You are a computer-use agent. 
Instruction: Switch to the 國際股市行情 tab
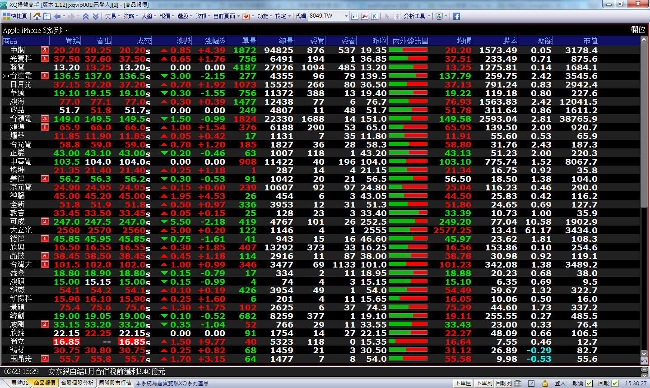[x=115, y=383]
